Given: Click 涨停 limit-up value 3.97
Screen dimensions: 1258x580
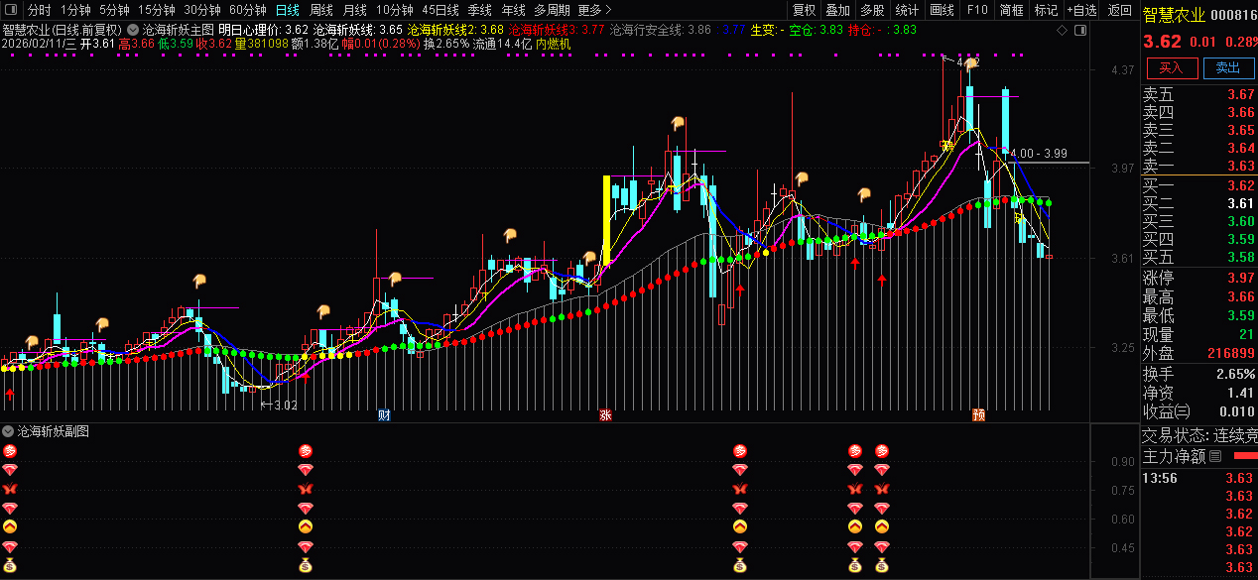Looking at the screenshot, I should (x=1241, y=278).
